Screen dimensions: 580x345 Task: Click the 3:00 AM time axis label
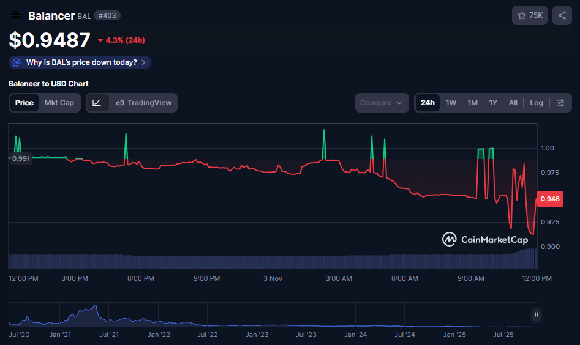[x=339, y=278]
